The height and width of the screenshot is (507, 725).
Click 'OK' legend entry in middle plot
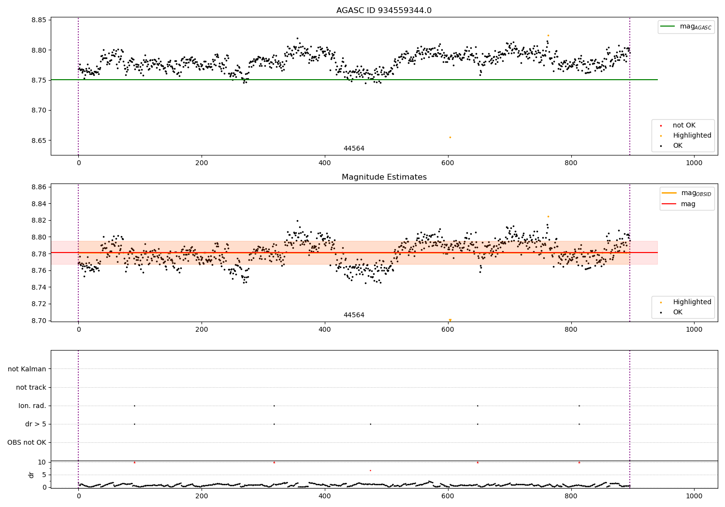[x=678, y=312]
